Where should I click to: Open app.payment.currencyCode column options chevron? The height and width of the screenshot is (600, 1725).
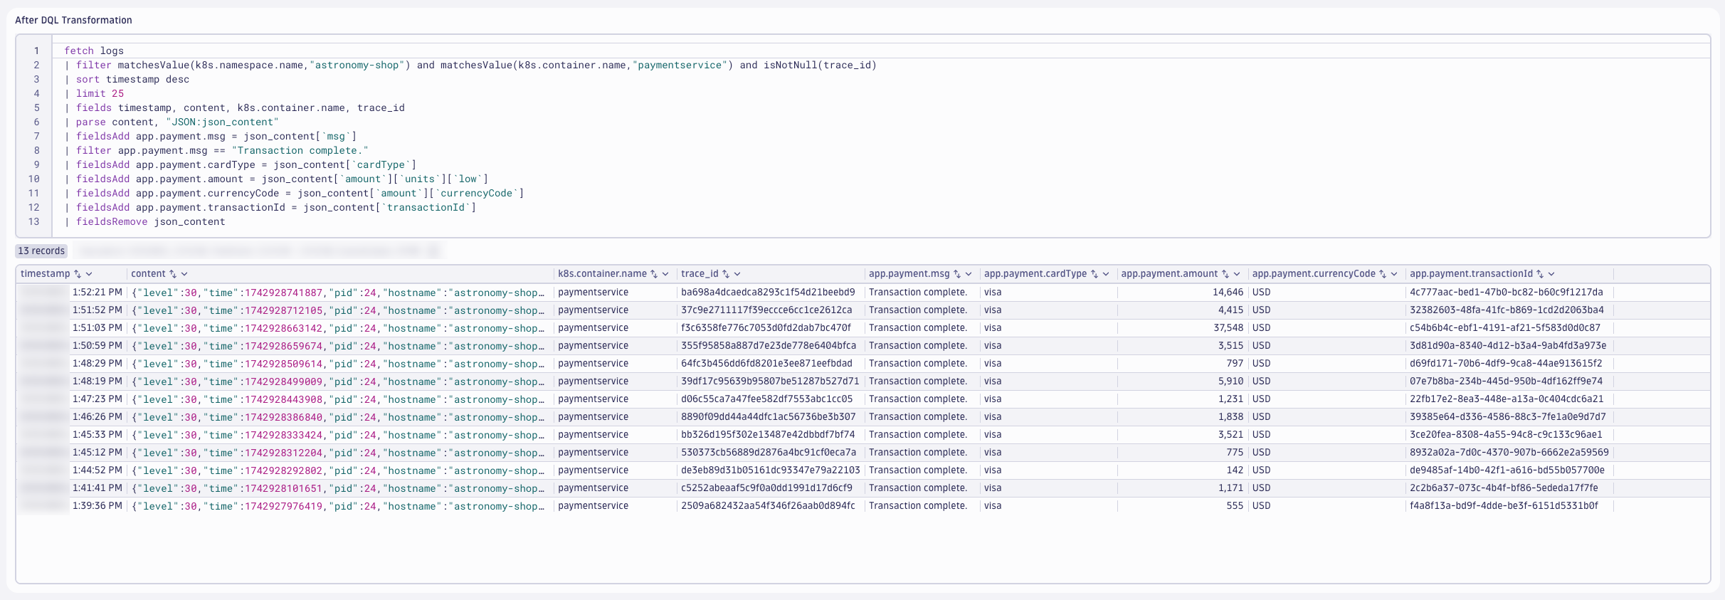[1394, 274]
